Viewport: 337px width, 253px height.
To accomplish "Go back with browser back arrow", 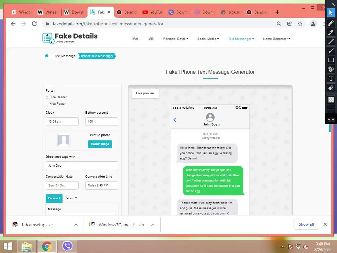I will (x=13, y=24).
